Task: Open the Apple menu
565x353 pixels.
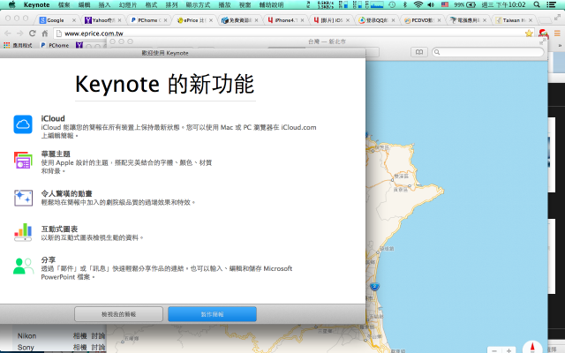Action: [x=11, y=4]
